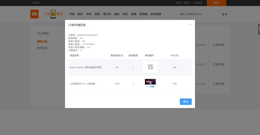Select 我的订单 in the sidebar
260x135 pixels.
42,42
